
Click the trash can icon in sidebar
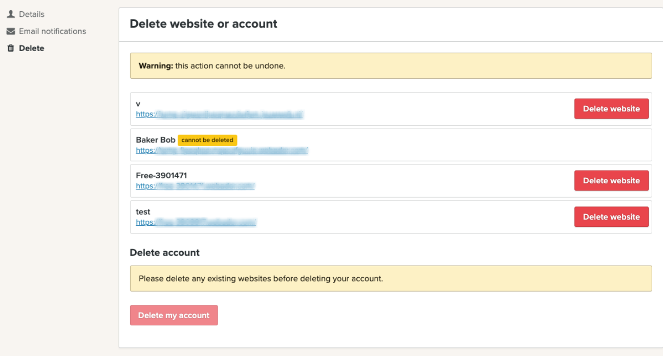click(x=11, y=48)
